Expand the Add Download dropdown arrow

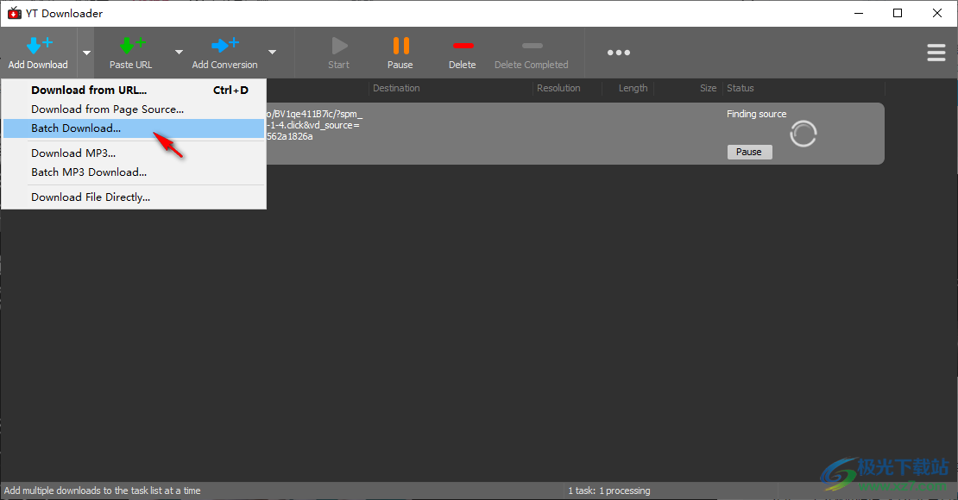(x=85, y=53)
